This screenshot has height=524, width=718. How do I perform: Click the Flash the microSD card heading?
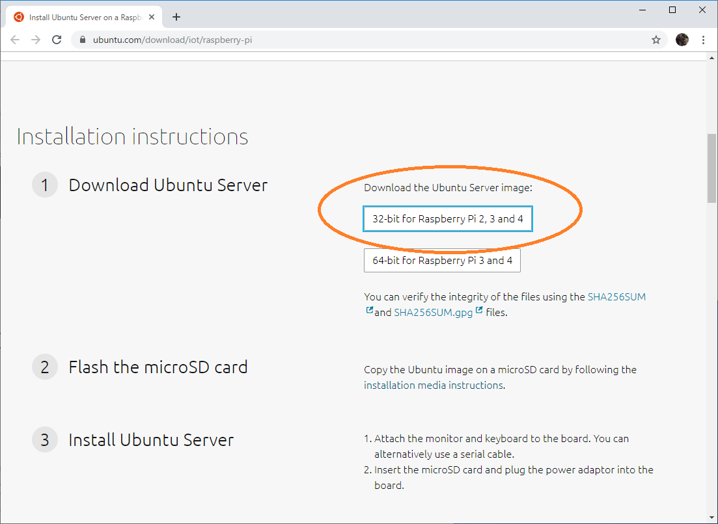[158, 367]
